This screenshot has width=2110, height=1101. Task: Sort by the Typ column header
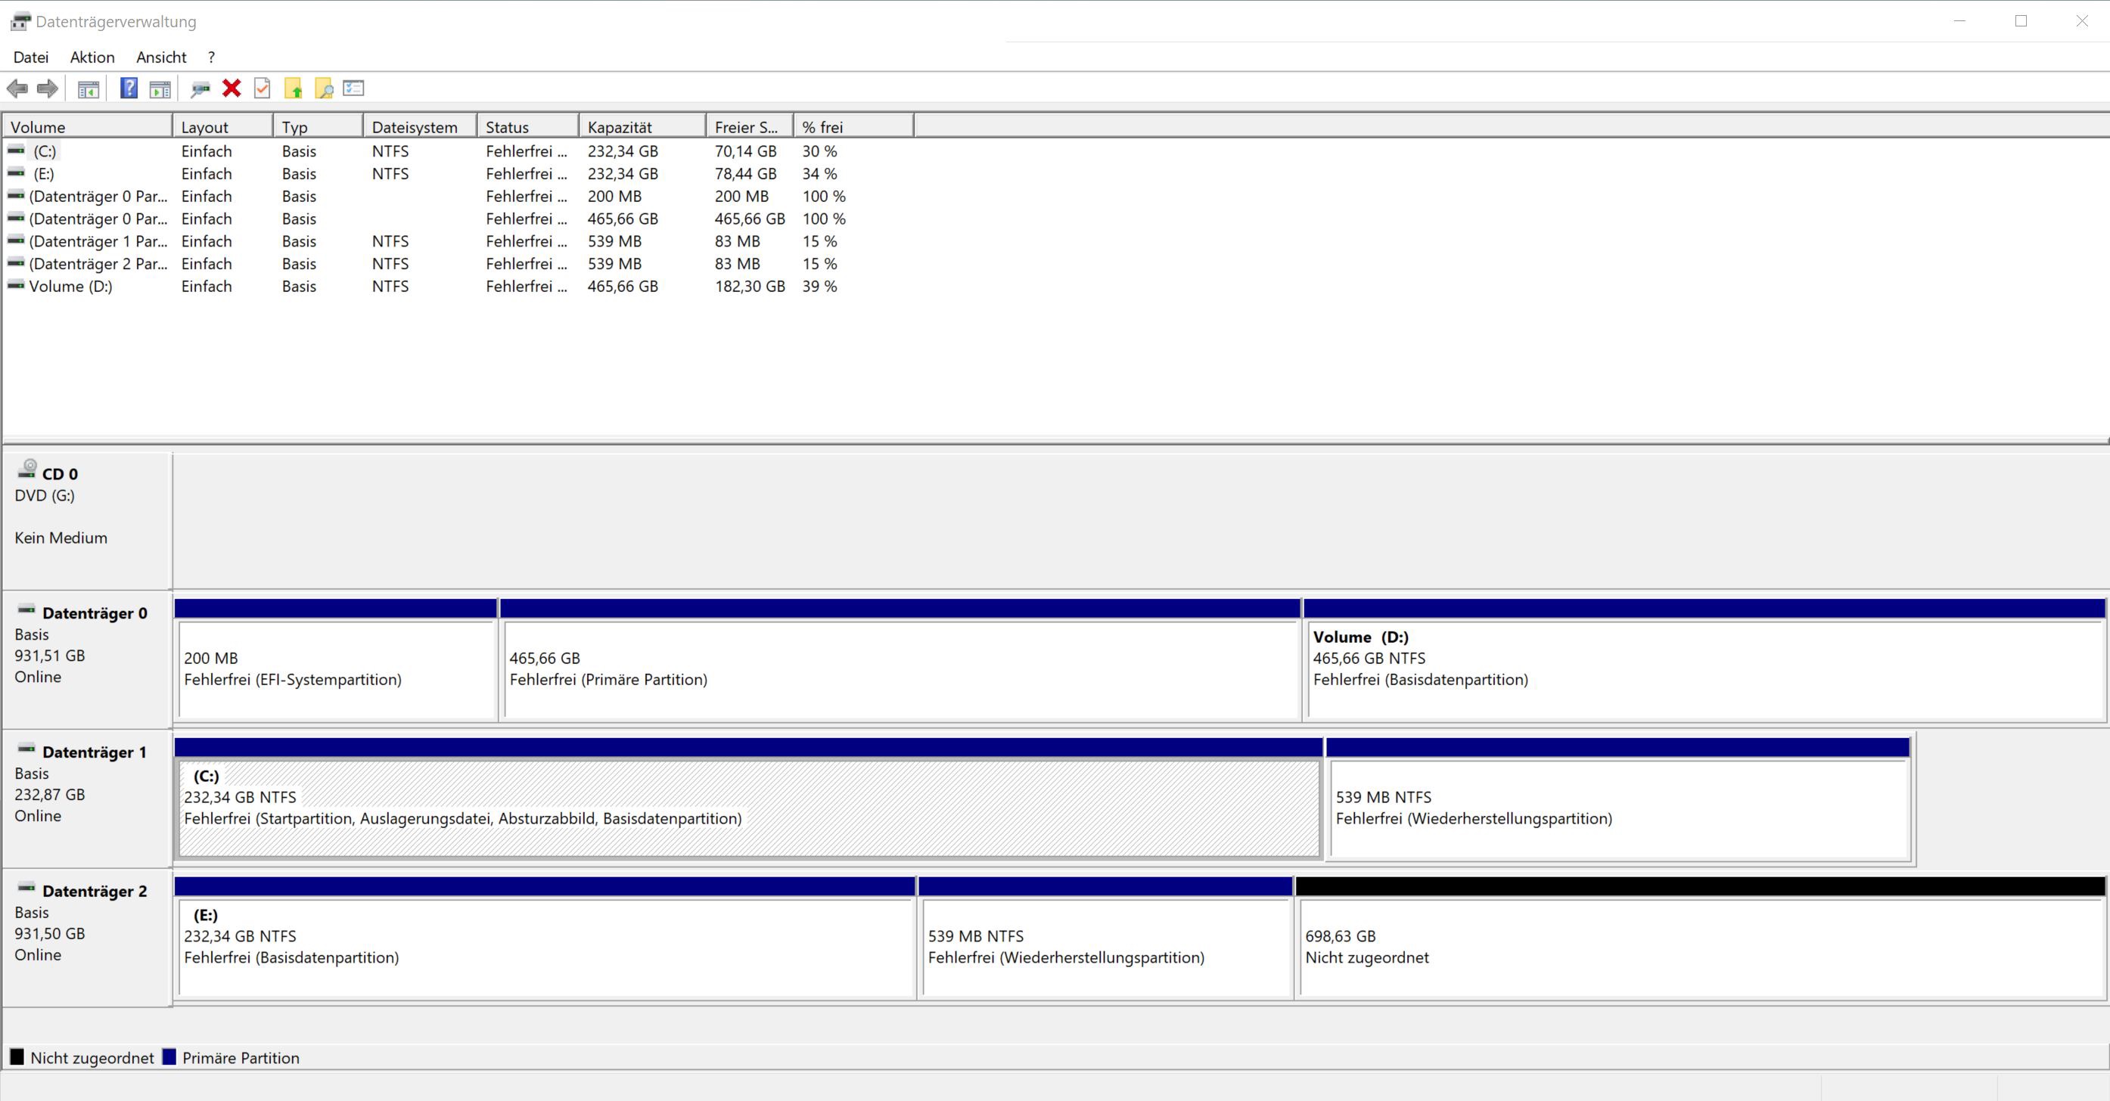tap(318, 127)
